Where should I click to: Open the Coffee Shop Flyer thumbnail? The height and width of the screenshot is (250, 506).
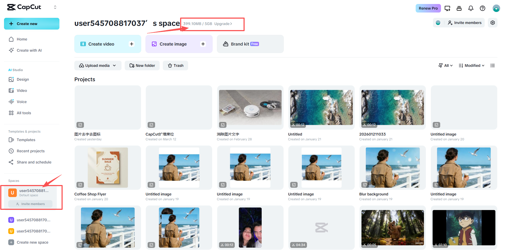coord(108,168)
